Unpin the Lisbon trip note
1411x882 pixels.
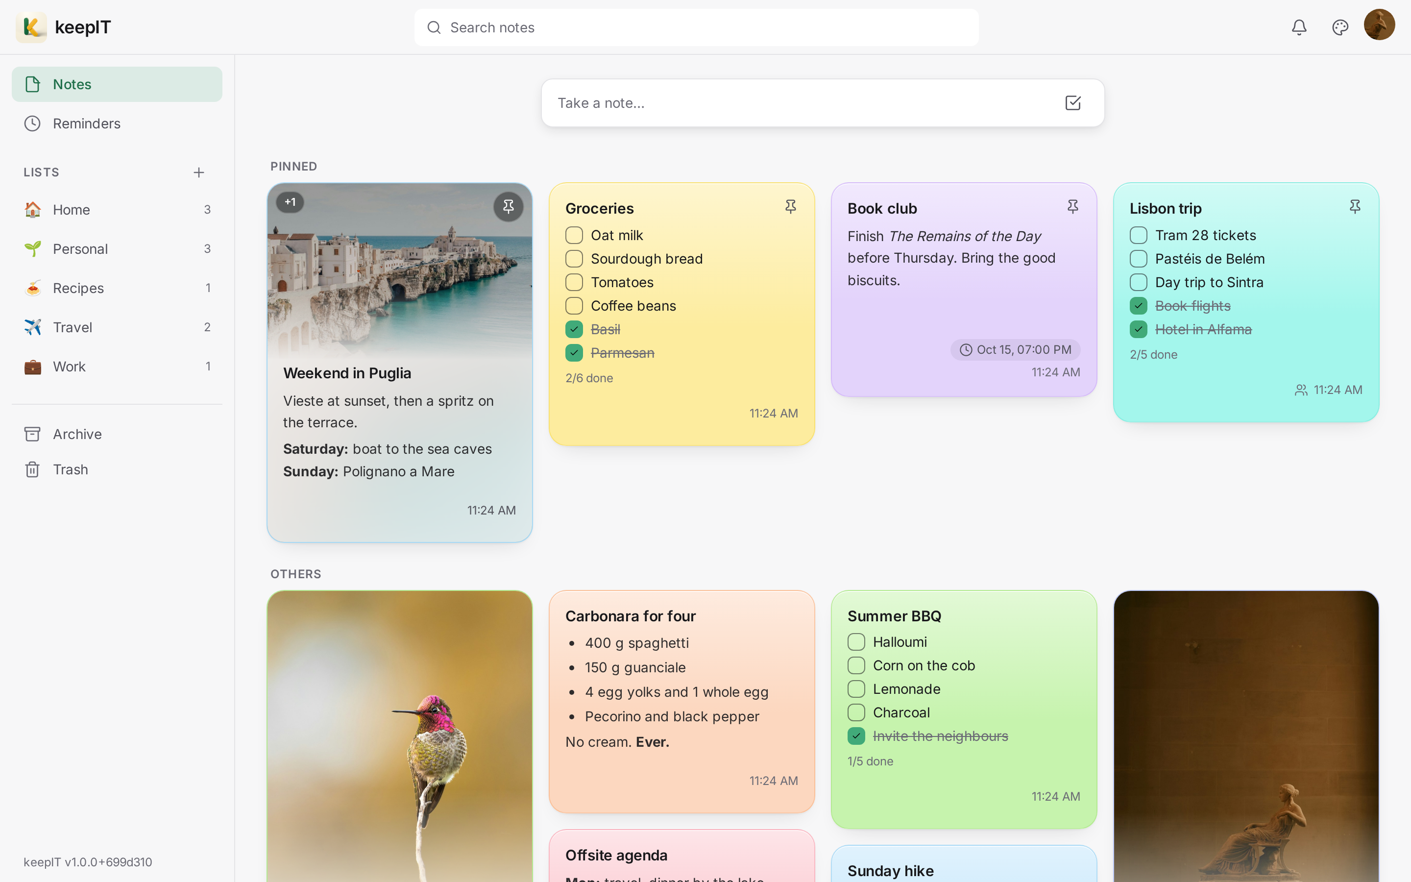1355,206
